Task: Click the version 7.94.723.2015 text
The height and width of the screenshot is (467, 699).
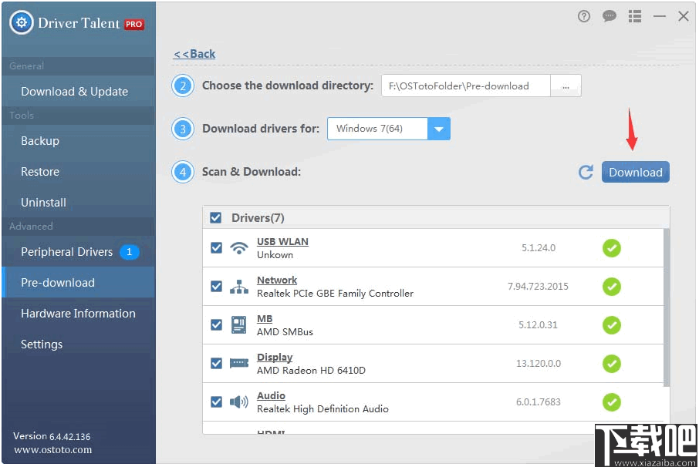Action: 538,287
